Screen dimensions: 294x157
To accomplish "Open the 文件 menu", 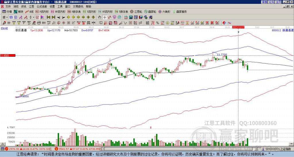I will (8, 7).
